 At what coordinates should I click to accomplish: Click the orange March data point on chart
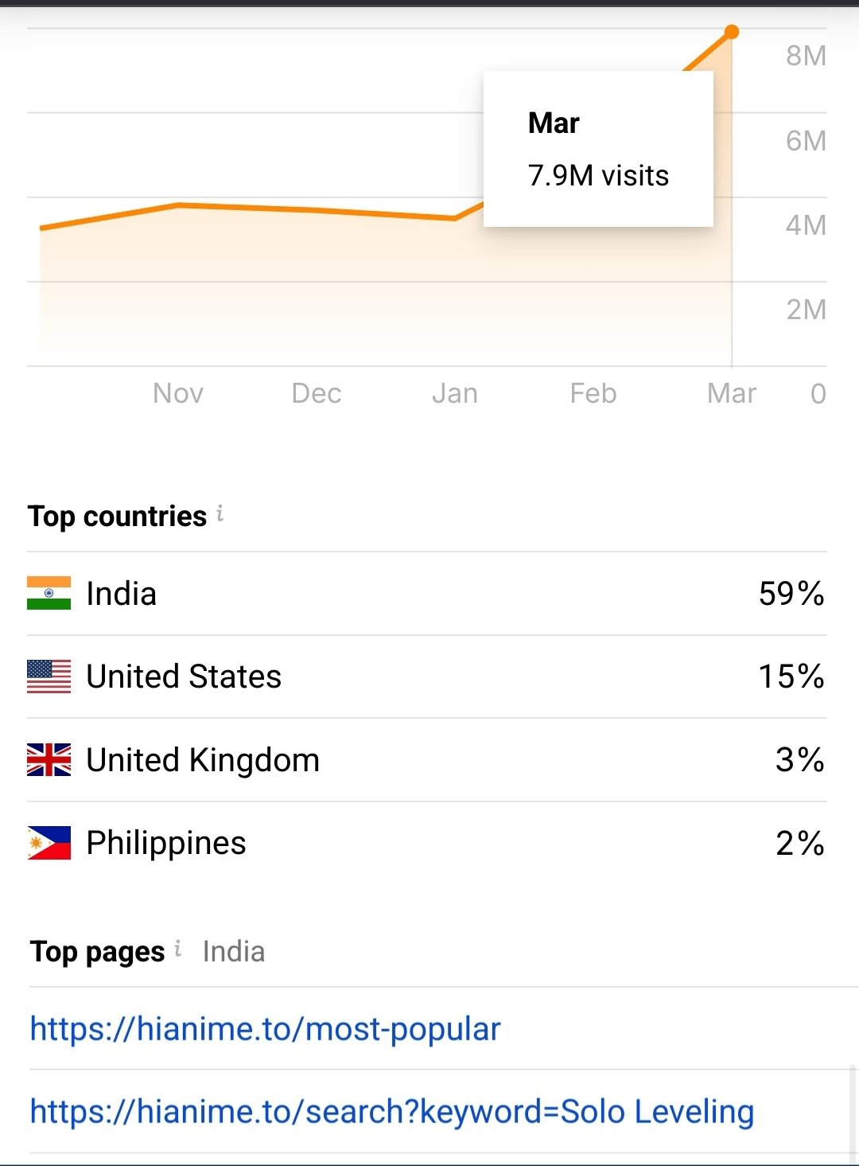pos(732,32)
